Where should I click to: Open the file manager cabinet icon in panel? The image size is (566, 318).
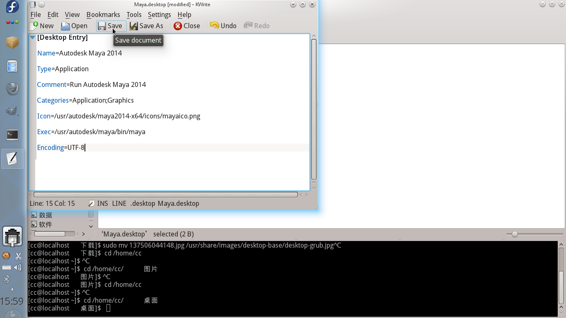[12, 66]
